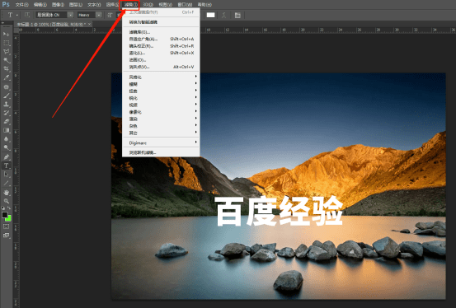Toggle Quick Mask mode icon

[6, 226]
